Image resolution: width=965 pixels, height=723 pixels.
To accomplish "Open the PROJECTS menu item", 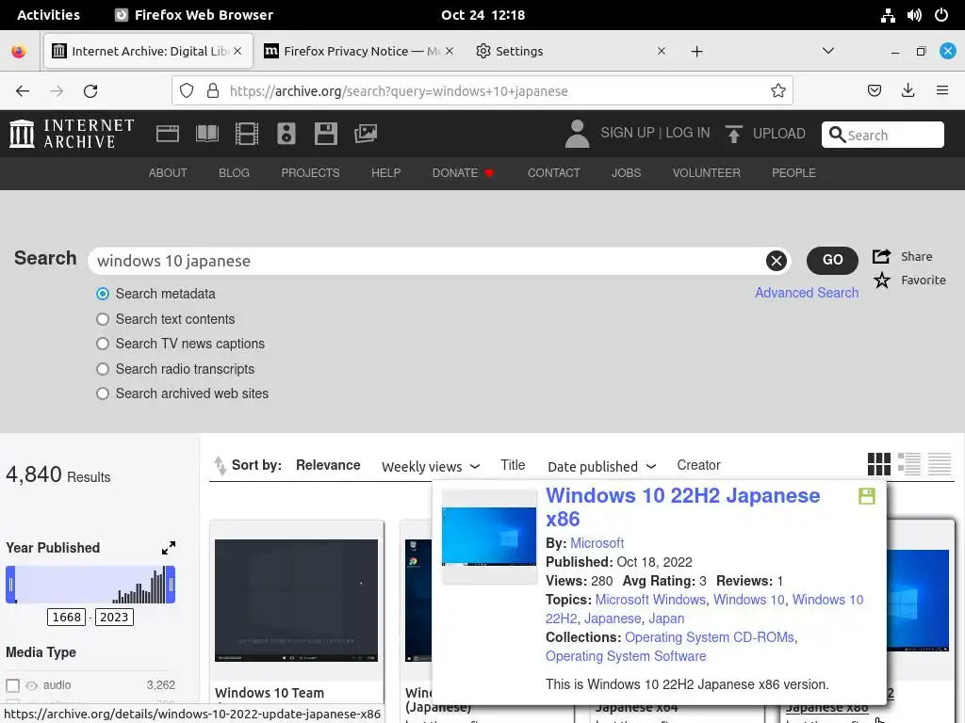I will click(x=310, y=173).
